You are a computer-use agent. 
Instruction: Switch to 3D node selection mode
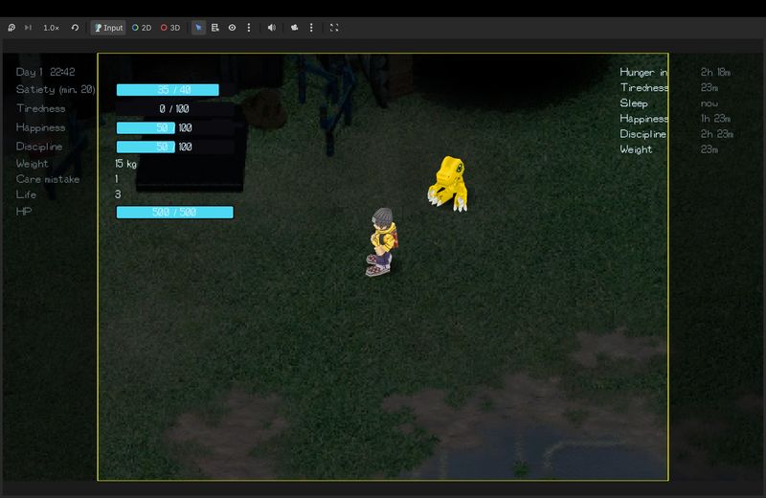pos(169,28)
